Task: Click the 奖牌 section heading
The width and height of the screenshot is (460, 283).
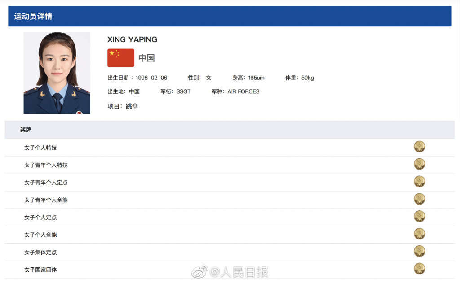Action: click(x=26, y=130)
